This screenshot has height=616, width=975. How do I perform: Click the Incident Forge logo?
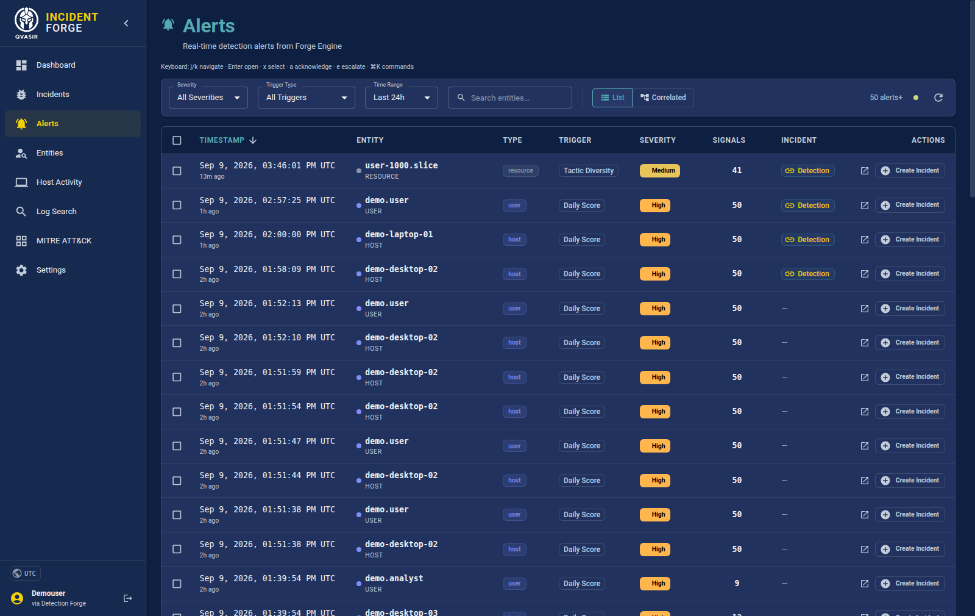coord(56,23)
